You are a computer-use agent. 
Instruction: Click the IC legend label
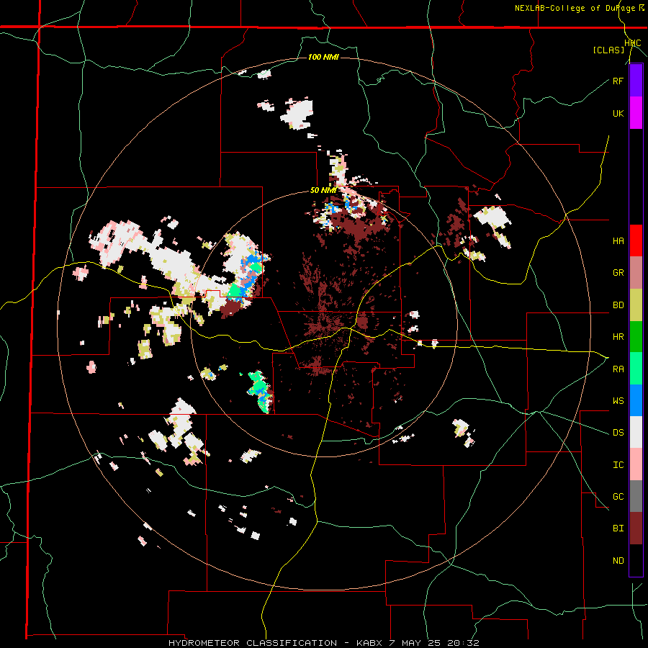coord(618,465)
